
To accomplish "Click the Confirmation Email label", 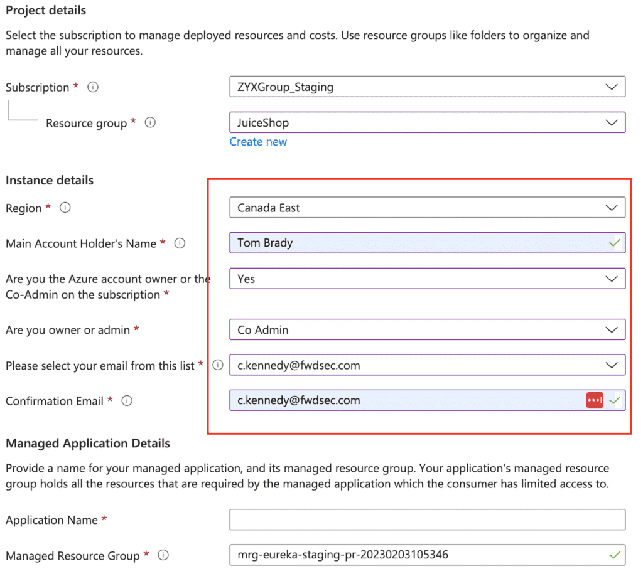I will [55, 401].
